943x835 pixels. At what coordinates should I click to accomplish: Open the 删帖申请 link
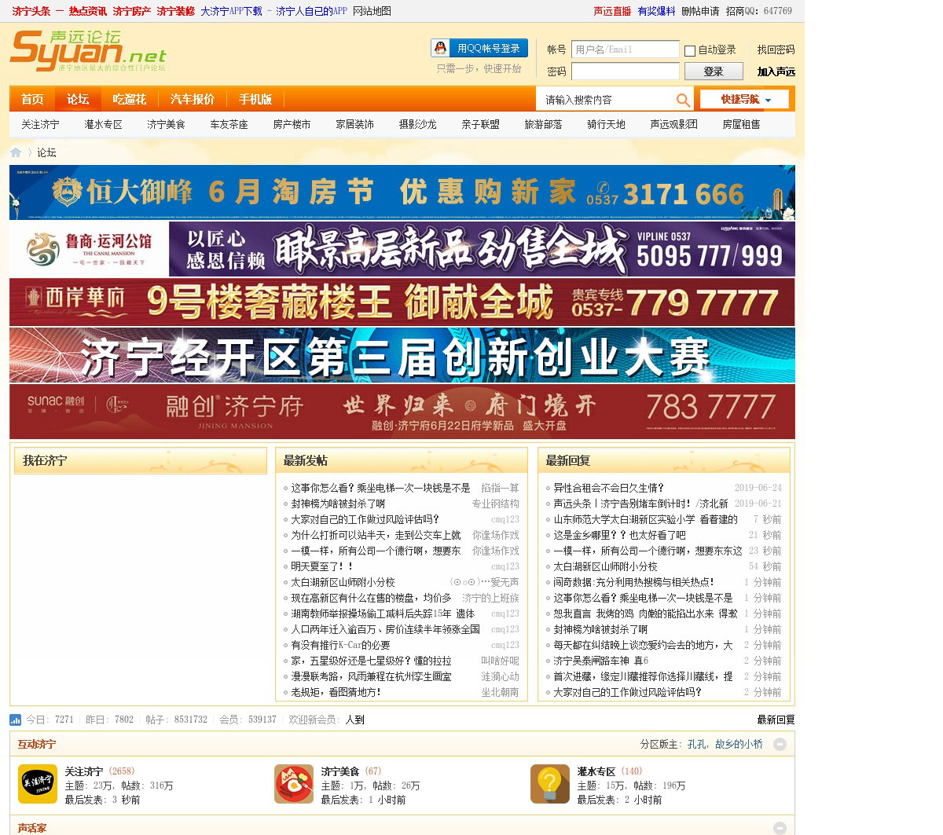coord(700,11)
